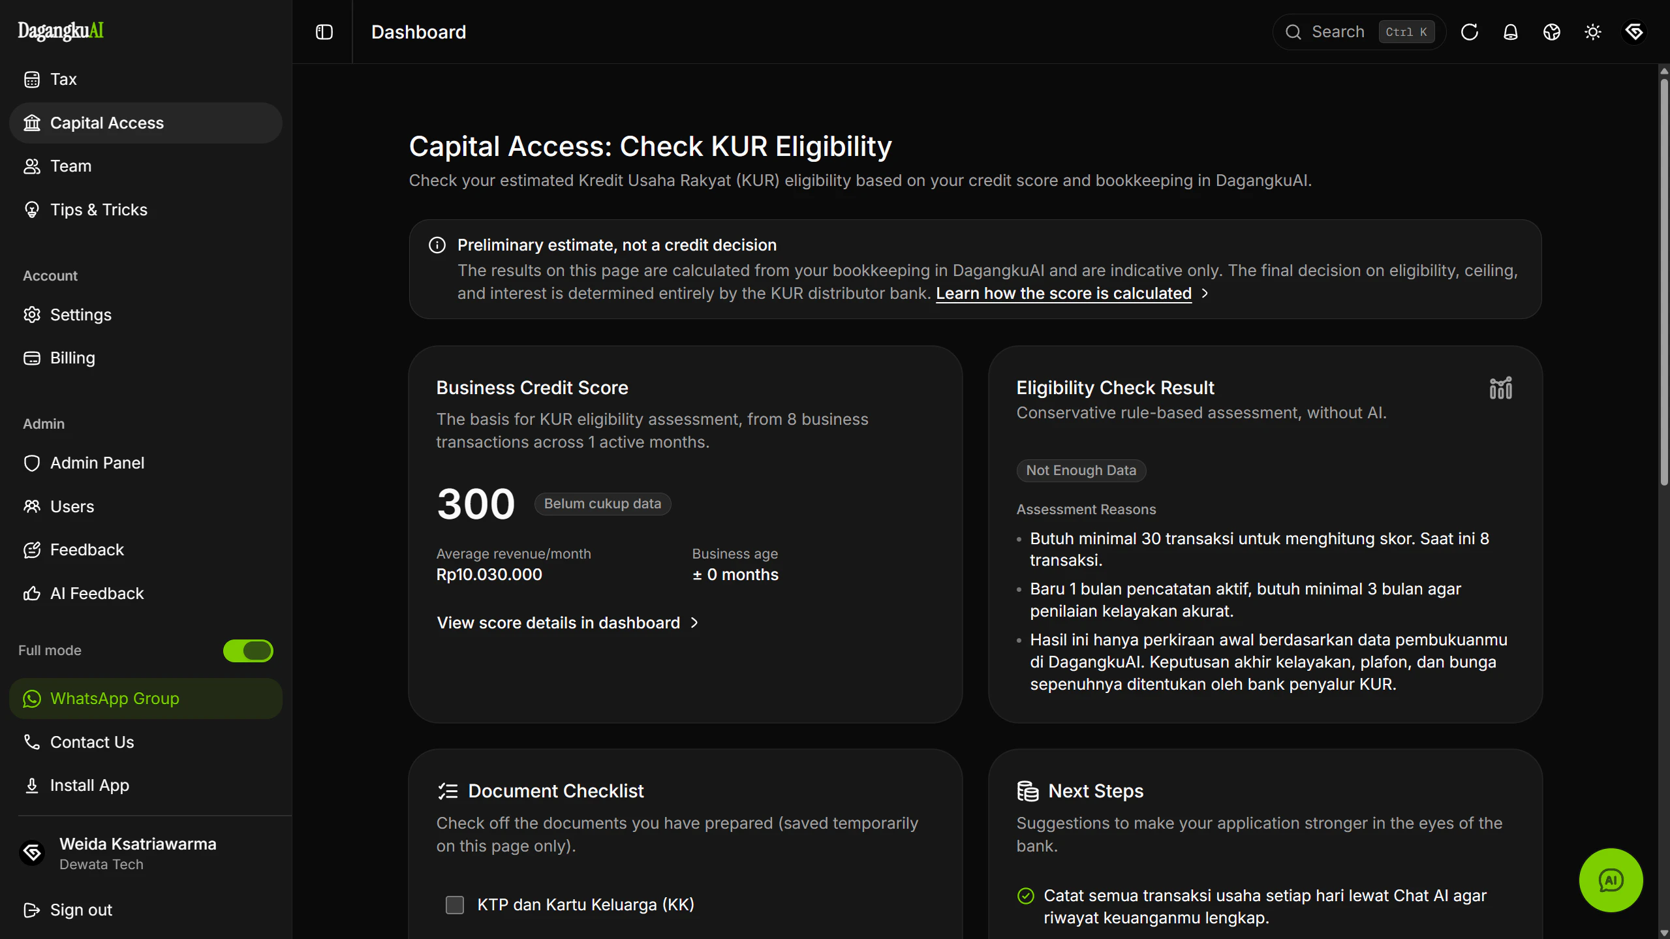Click the Dashboard header title
Image resolution: width=1670 pixels, height=939 pixels.
pos(418,32)
